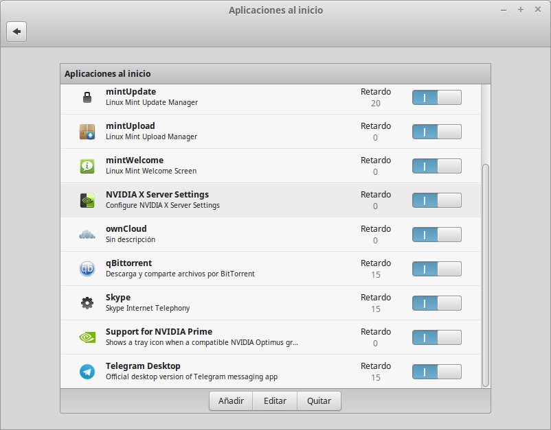Turn off Telegram Desktop startup switch
This screenshot has width=551, height=430.
(437, 372)
